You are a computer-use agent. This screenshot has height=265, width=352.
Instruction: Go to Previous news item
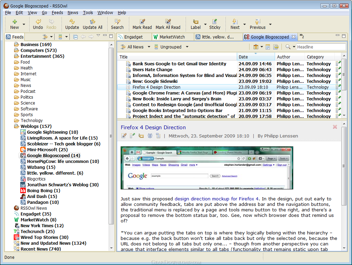(257, 24)
